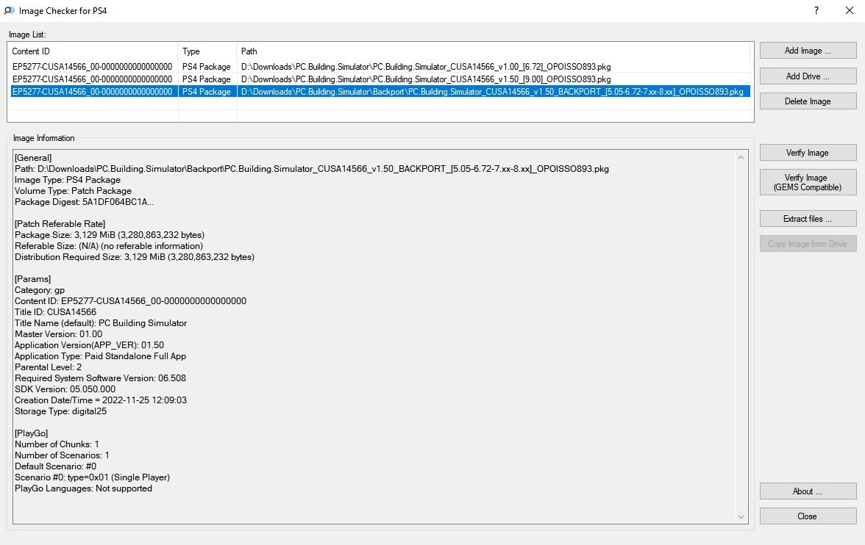Select the v1.00_[6.72] package row
Screen dimensions: 865x545
click(x=380, y=67)
